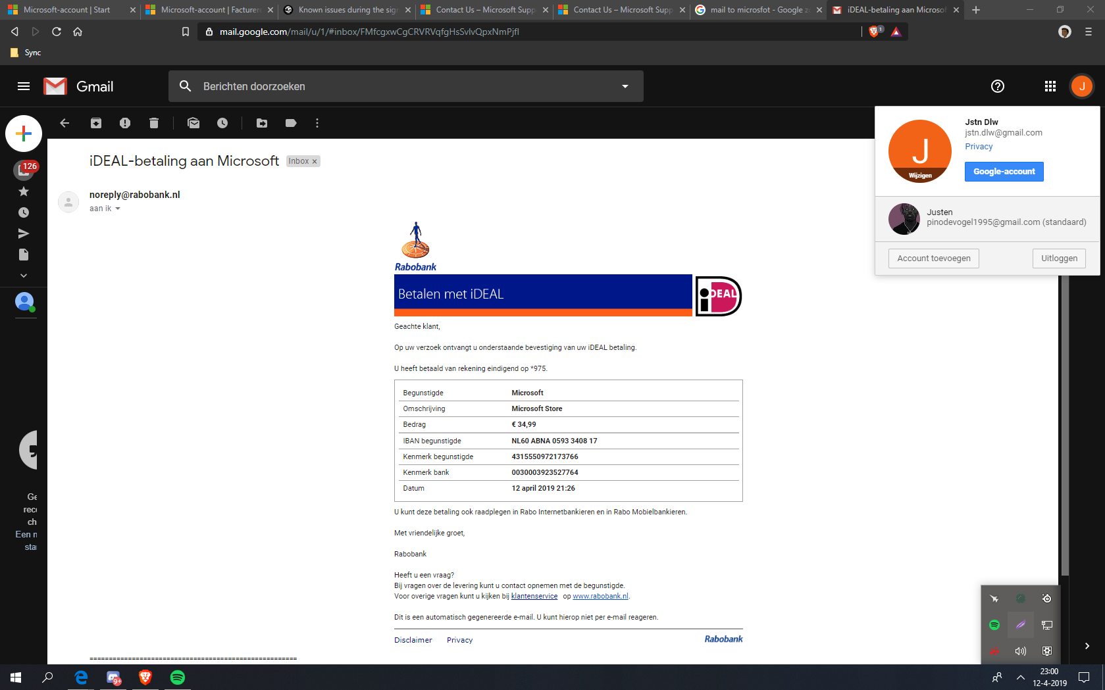
Task: Report this message as spam
Action: click(125, 123)
